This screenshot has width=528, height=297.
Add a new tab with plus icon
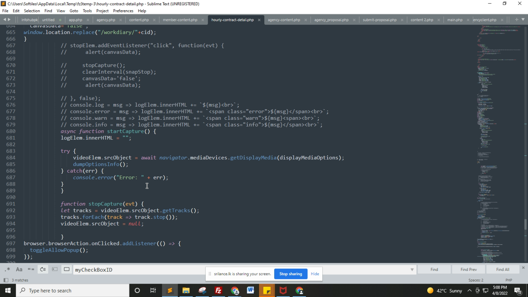(516, 20)
